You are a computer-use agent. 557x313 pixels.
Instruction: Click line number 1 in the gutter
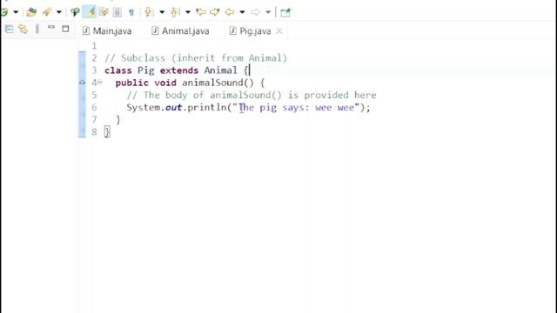(94, 46)
